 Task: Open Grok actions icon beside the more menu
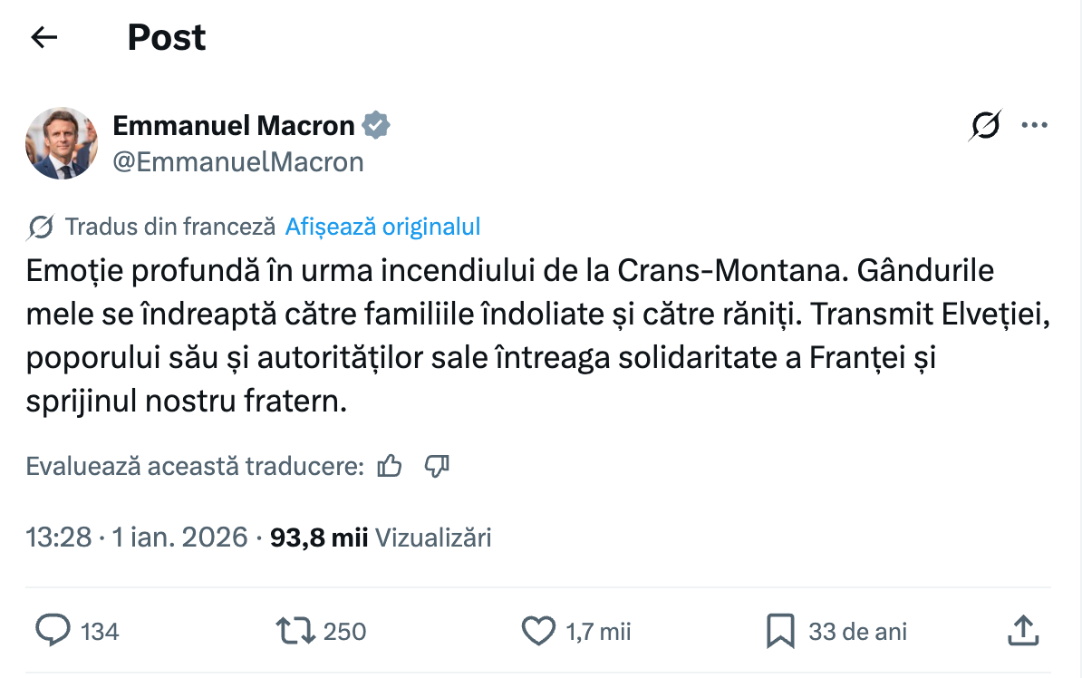point(984,126)
